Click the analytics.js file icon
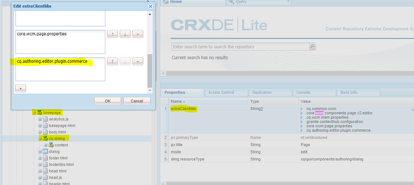The width and height of the screenshot is (414, 185). [45, 119]
